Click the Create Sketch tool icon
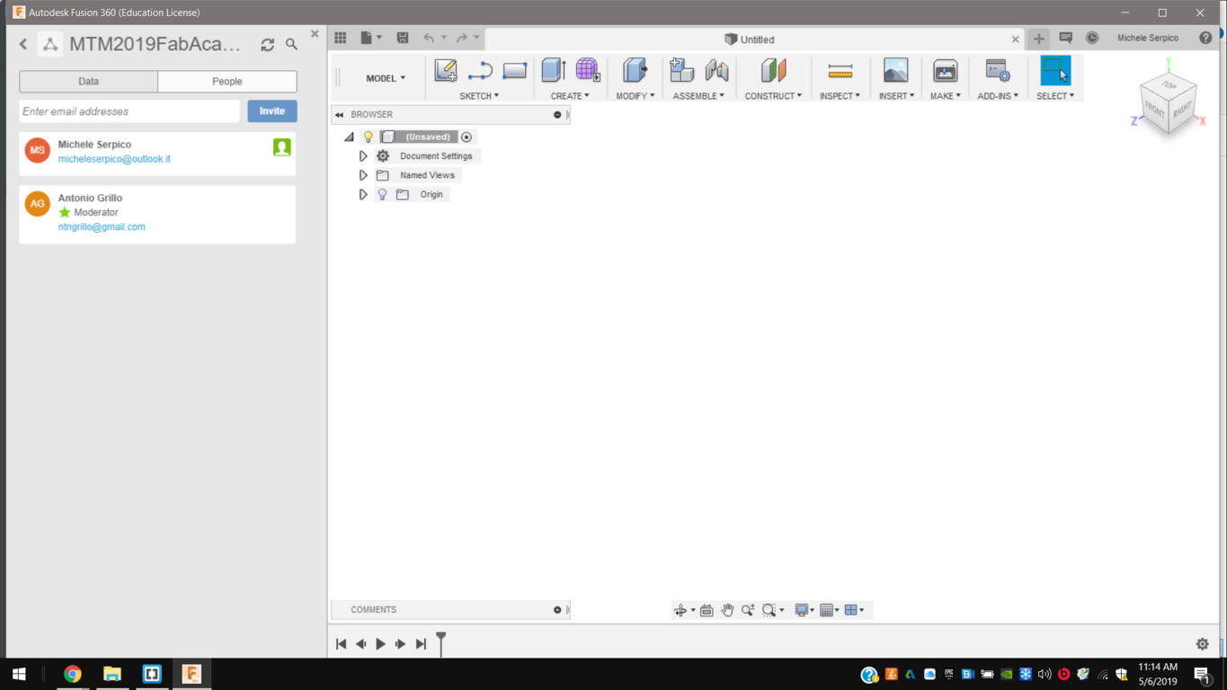Viewport: 1227px width, 690px height. pyautogui.click(x=446, y=70)
